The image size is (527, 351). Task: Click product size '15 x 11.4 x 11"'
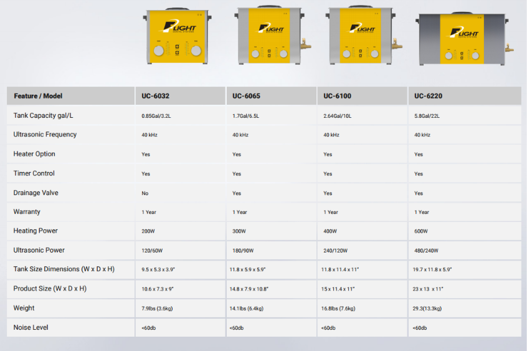click(338, 289)
